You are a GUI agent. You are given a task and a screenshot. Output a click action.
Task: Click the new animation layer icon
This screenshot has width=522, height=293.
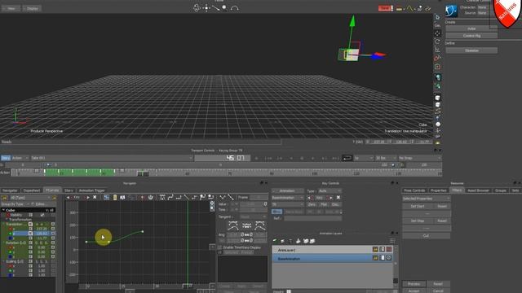pyautogui.click(x=275, y=241)
